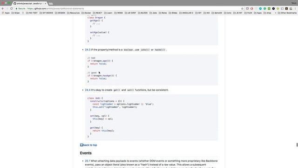Open the ANGULAR 2 bookmark folder

[x=186, y=13]
